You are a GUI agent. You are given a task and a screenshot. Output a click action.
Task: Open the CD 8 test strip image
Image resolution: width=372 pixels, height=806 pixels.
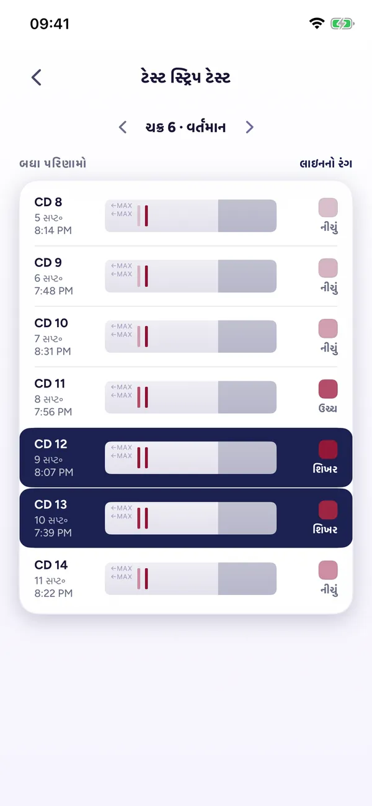click(190, 215)
